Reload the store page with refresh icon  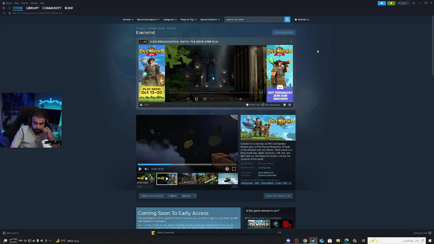(x=4, y=13)
